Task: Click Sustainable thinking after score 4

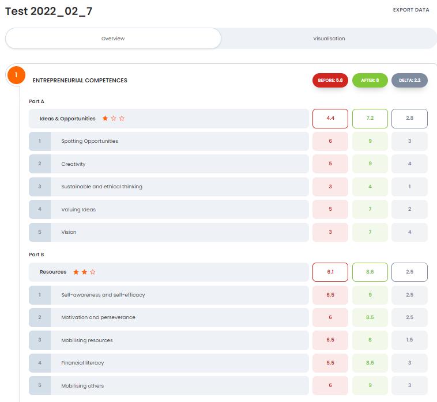Action: pos(370,187)
